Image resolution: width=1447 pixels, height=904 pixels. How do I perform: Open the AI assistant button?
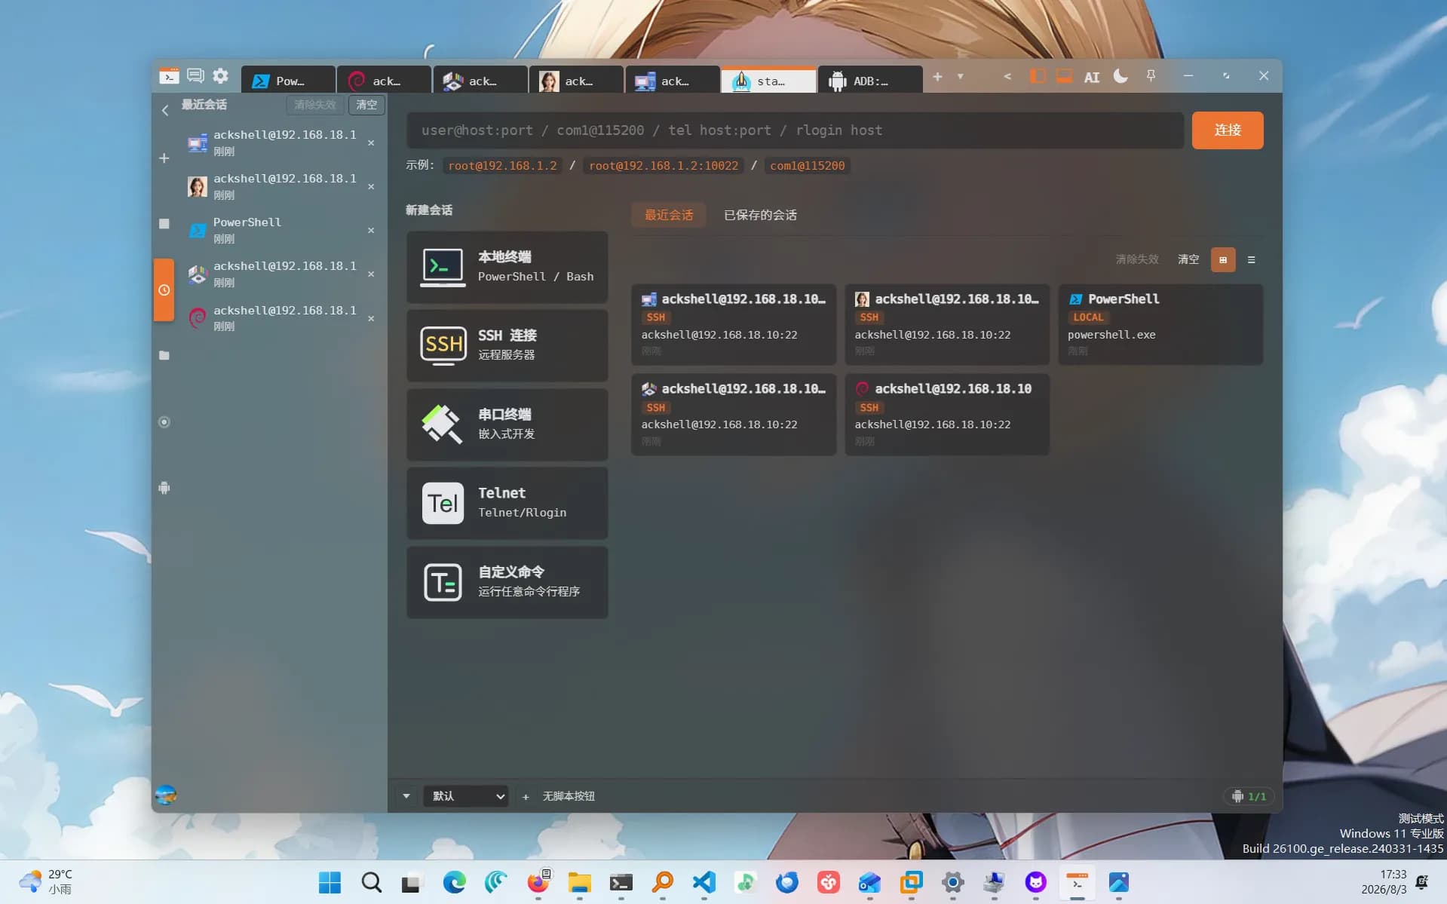pyautogui.click(x=1091, y=77)
